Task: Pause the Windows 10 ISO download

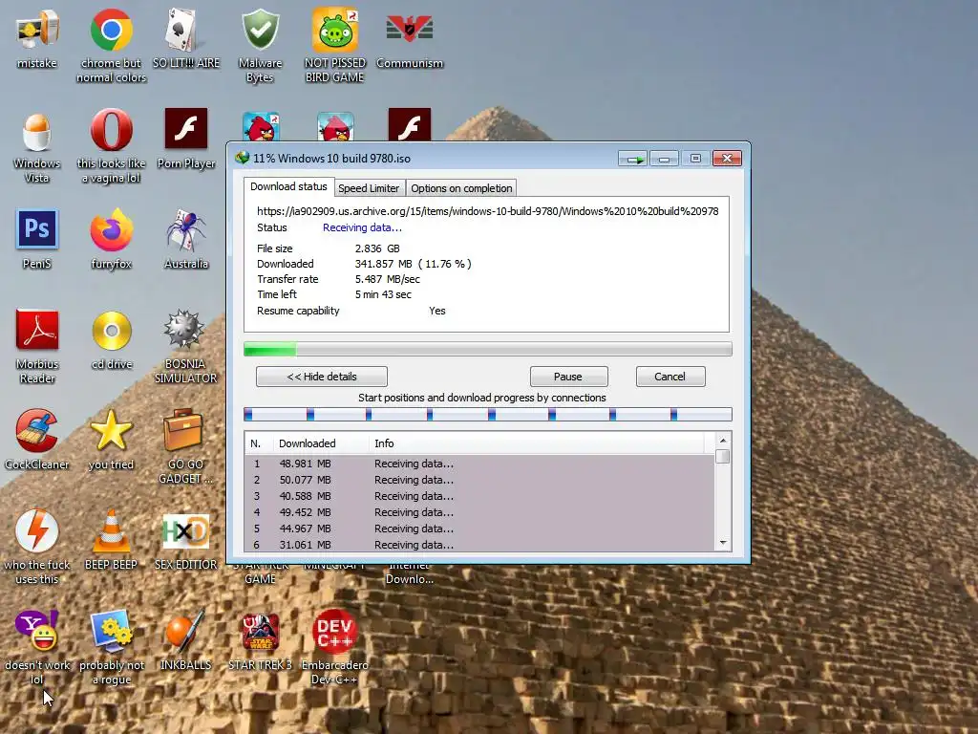Action: click(568, 377)
